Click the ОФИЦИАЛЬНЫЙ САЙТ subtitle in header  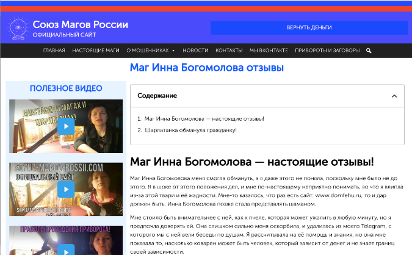[64, 35]
